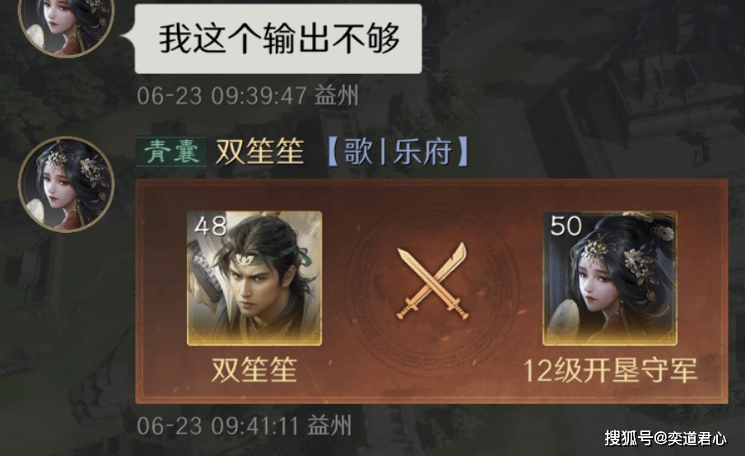Tap the 50 level number on defender

pyautogui.click(x=566, y=226)
